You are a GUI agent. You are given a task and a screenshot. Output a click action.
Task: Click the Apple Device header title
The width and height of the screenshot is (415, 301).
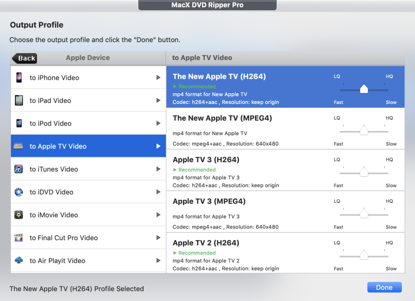click(88, 58)
